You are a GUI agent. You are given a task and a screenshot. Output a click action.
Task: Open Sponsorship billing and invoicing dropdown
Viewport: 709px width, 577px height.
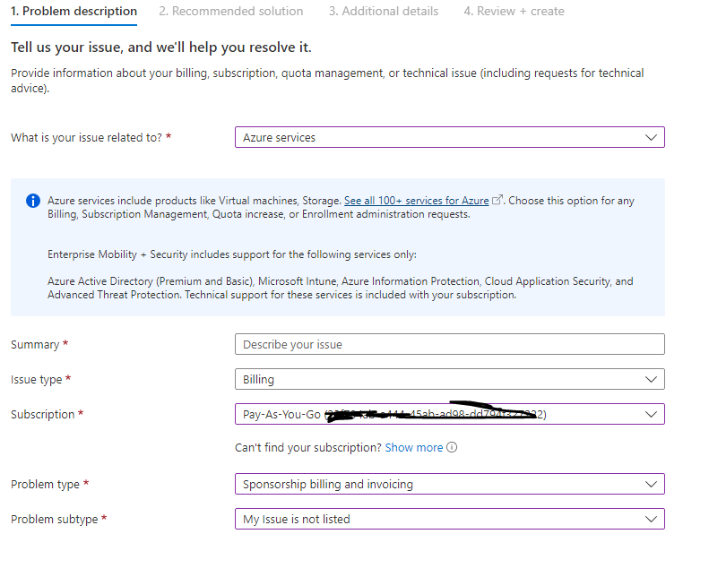(449, 485)
